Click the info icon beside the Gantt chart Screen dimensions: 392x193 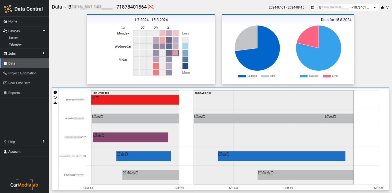55,92
